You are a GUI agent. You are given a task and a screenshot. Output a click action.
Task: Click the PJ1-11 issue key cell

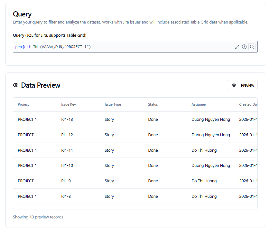(67, 150)
